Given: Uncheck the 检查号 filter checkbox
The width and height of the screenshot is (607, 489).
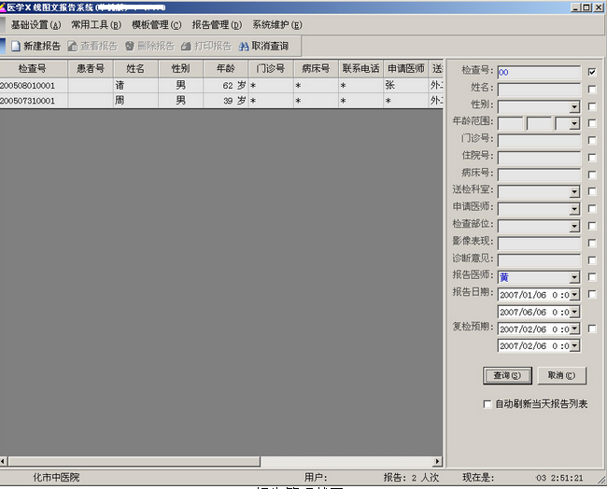Looking at the screenshot, I should pos(592,72).
